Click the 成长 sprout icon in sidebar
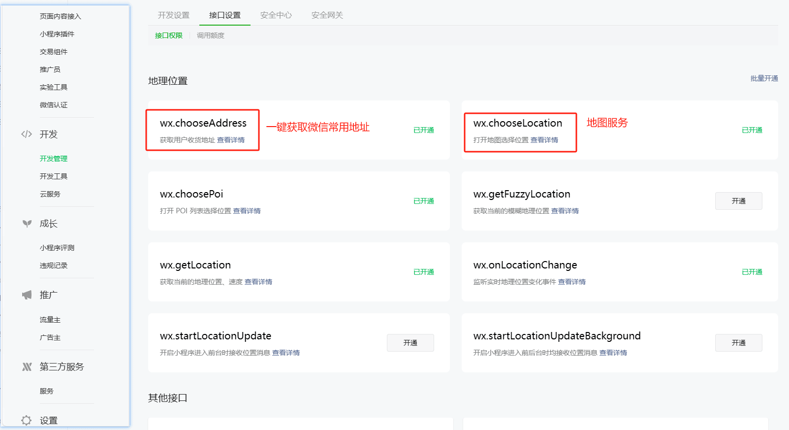This screenshot has width=789, height=430. (27, 224)
